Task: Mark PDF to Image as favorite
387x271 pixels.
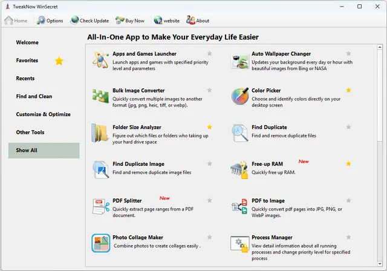Action: click(x=349, y=200)
